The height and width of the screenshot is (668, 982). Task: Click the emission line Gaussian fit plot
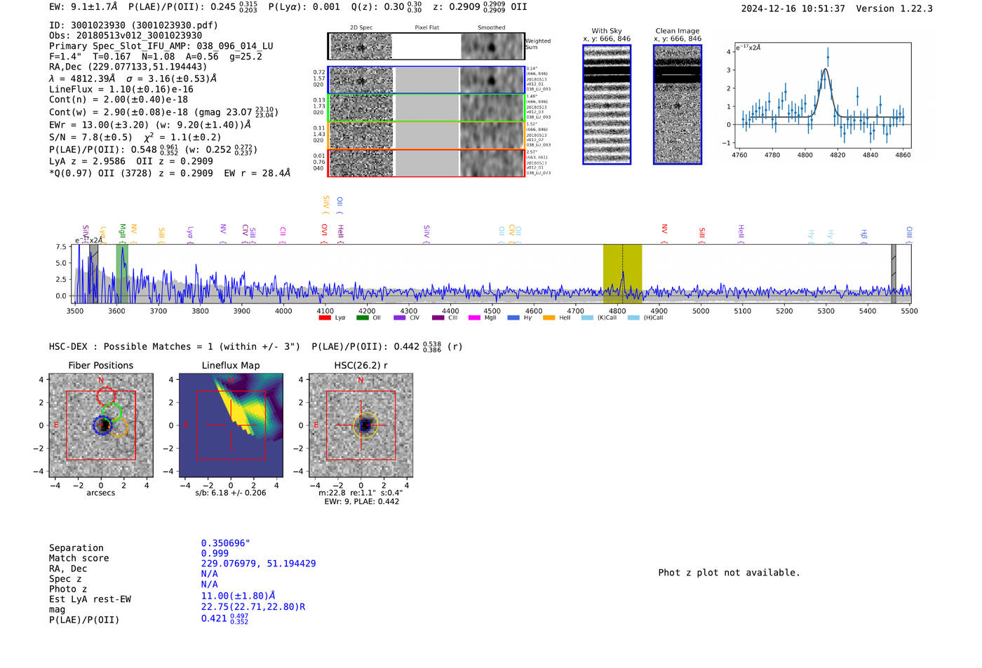822,96
